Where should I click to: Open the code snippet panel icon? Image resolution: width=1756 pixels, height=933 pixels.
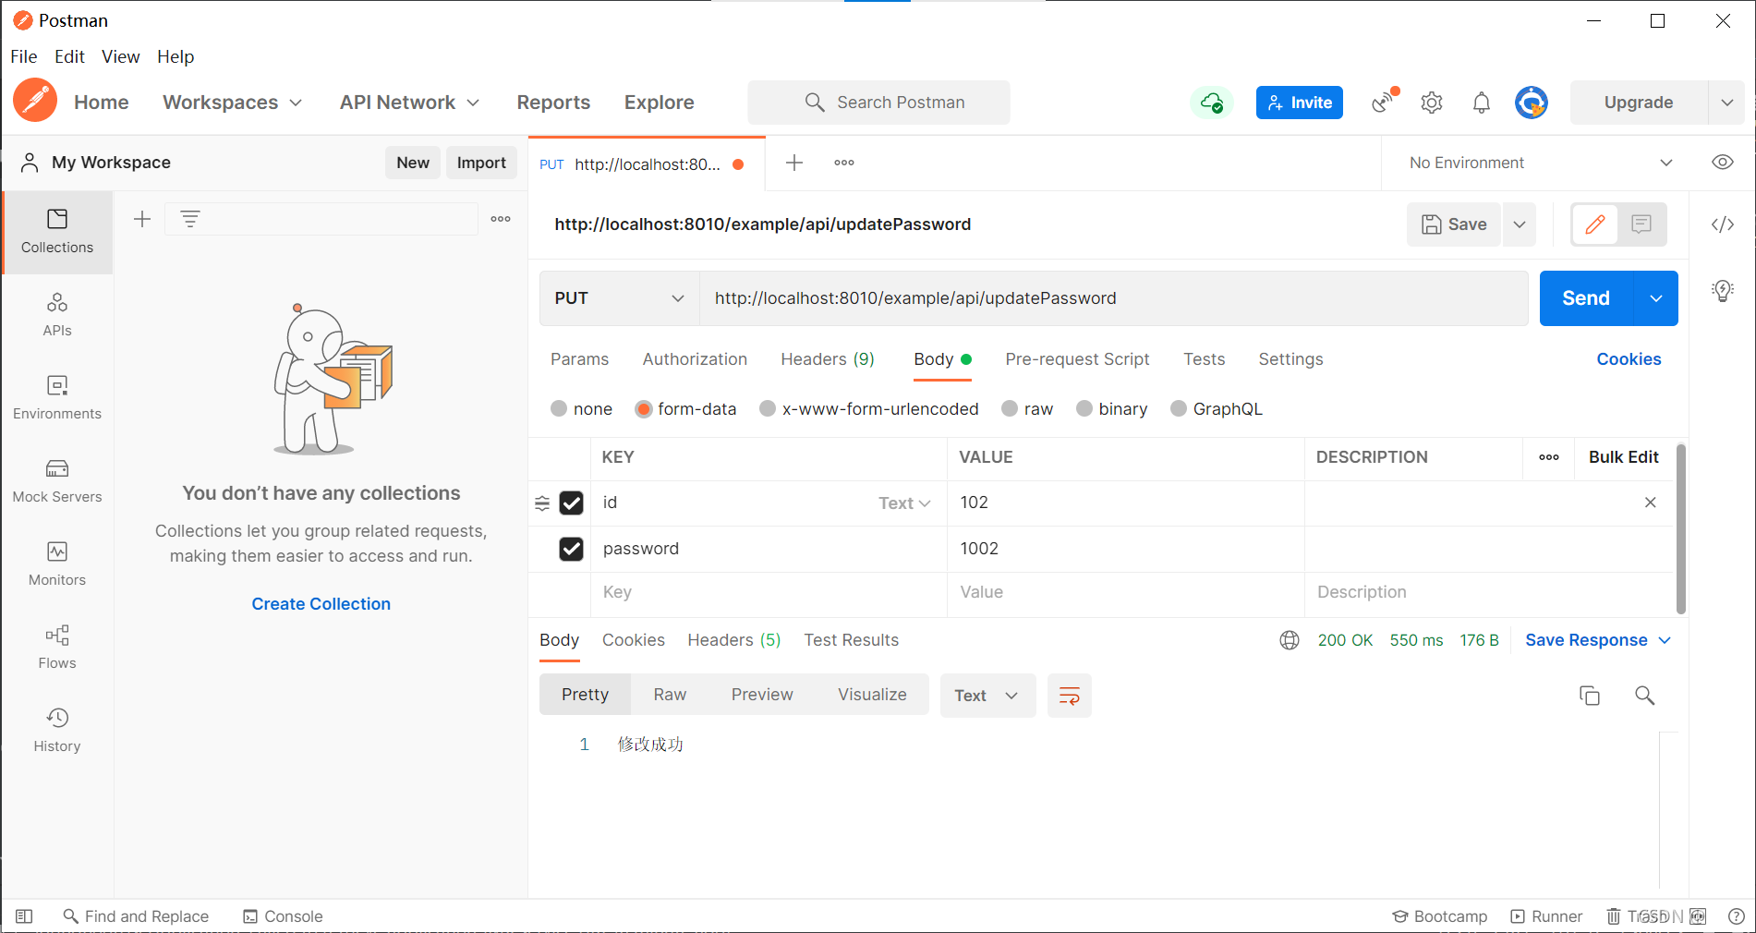1723,224
